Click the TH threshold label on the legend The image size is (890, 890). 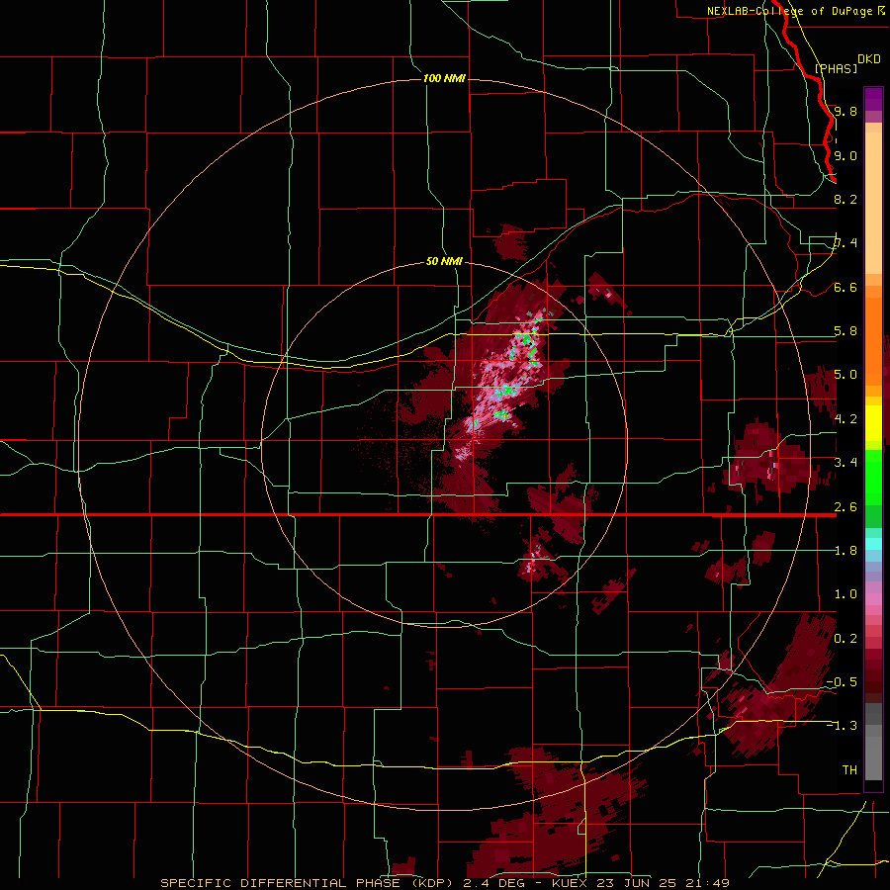(x=849, y=770)
